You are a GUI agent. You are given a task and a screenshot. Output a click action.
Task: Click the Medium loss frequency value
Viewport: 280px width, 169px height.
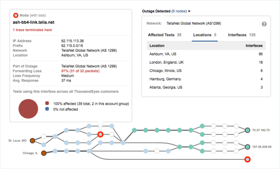68,76
